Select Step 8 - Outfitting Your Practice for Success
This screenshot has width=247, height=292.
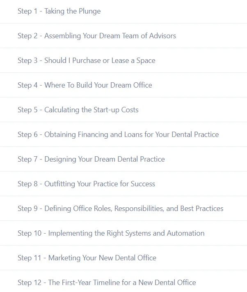(86, 184)
